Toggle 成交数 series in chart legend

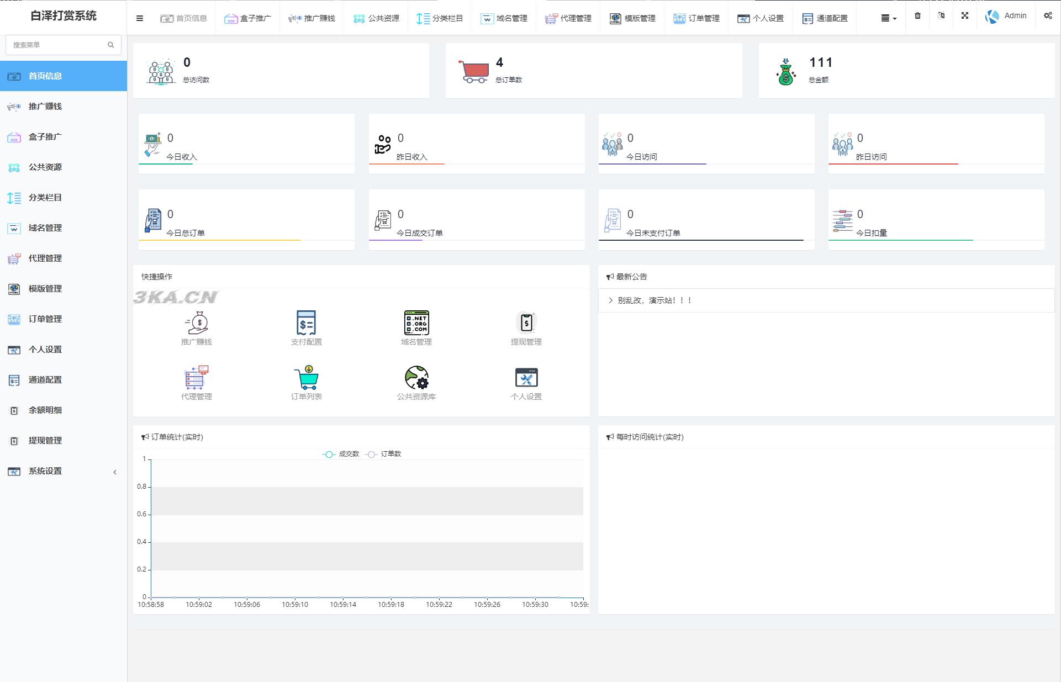(341, 454)
